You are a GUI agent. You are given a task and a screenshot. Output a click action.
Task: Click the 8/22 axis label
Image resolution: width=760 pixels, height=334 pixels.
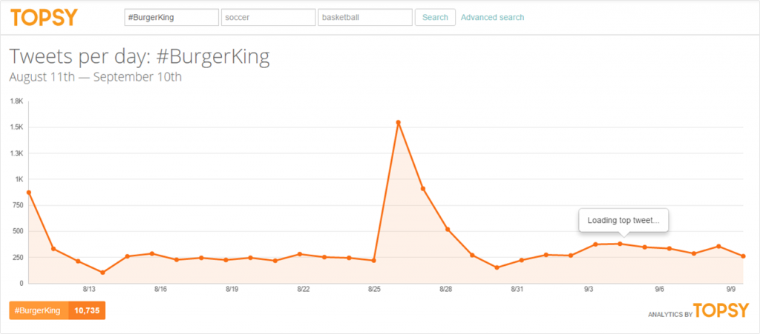pyautogui.click(x=303, y=289)
